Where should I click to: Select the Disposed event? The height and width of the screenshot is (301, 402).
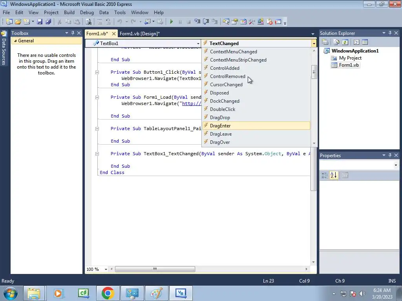pos(256,93)
